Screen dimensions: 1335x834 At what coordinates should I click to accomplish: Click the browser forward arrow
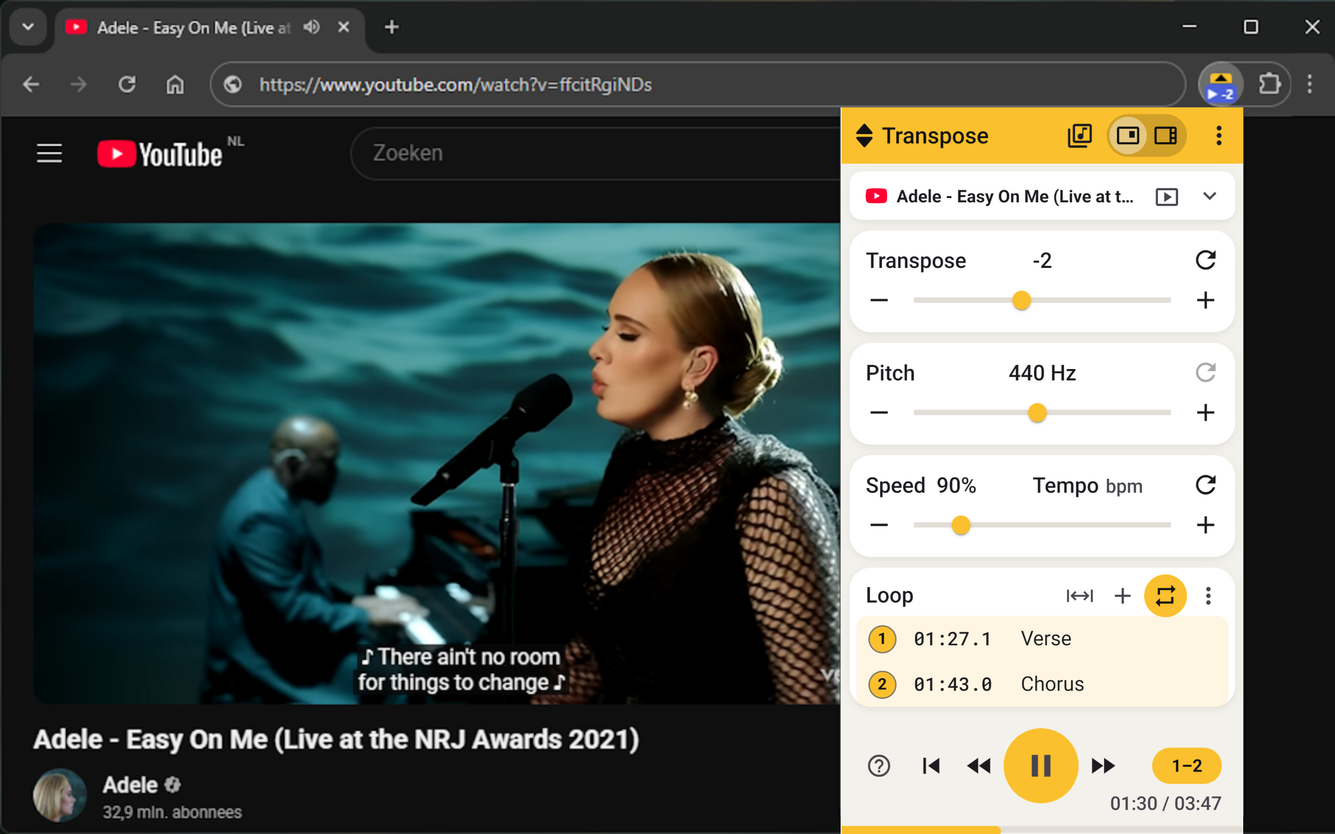click(x=79, y=84)
